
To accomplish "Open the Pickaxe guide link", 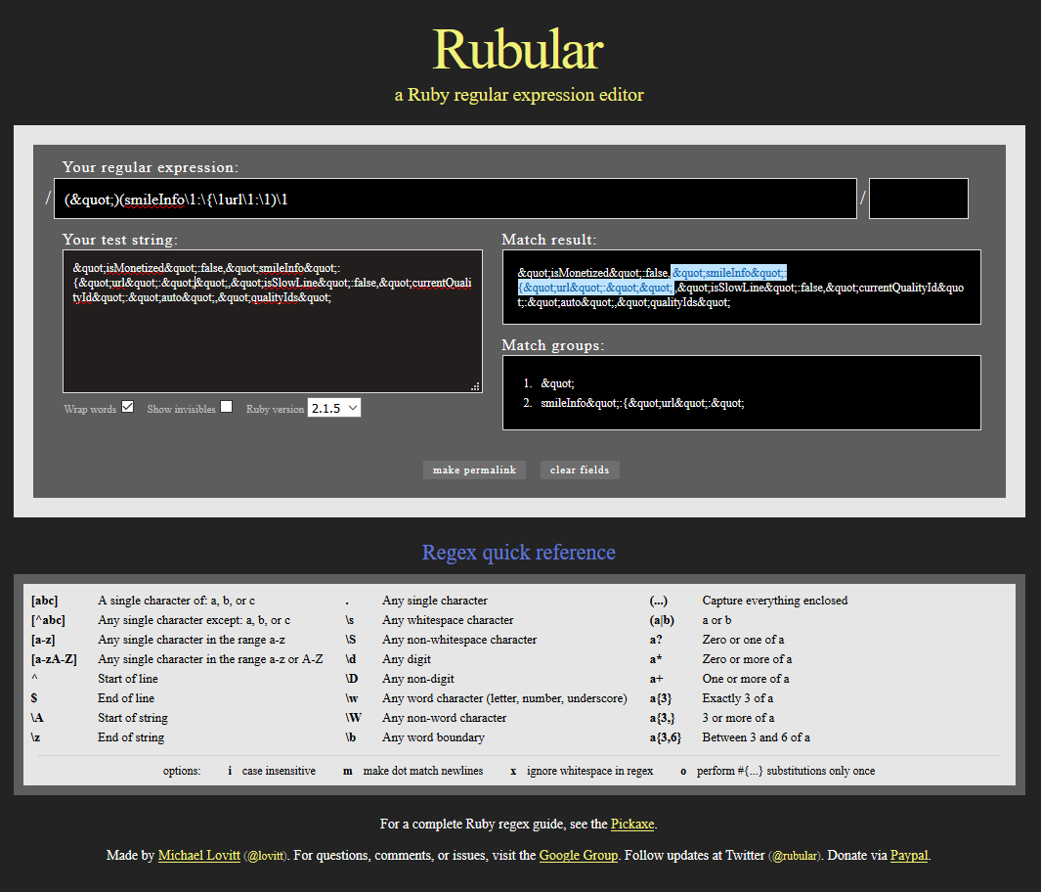I will 632,824.
